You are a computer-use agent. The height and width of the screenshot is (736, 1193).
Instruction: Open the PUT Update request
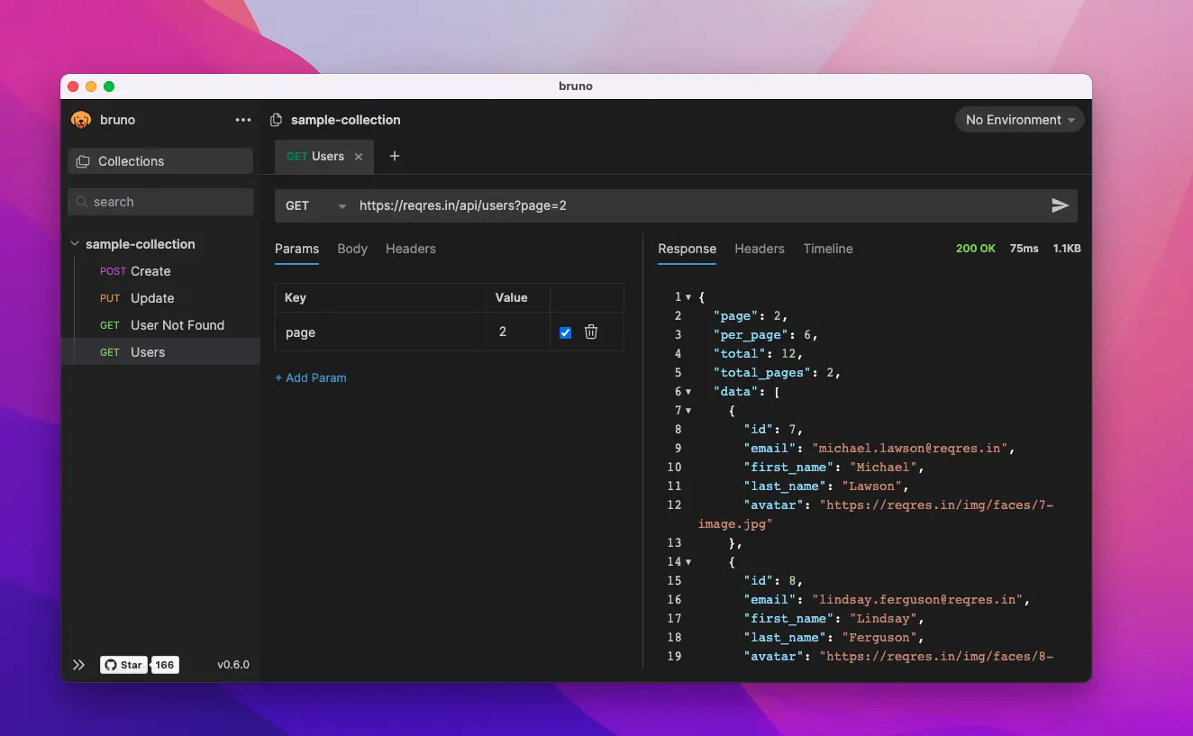click(x=160, y=298)
